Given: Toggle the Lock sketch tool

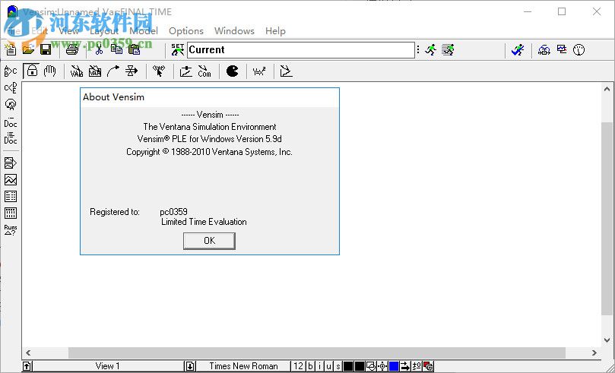Looking at the screenshot, I should pos(32,71).
